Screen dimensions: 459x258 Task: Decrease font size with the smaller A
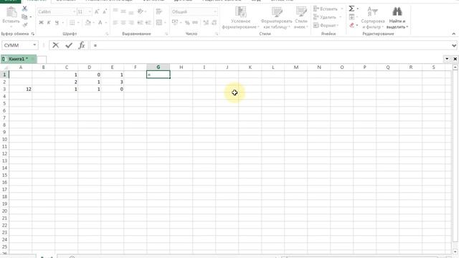105,11
